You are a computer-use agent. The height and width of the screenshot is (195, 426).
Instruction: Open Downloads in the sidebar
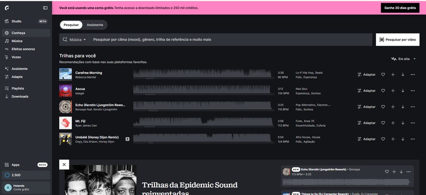pyautogui.click(x=26, y=97)
